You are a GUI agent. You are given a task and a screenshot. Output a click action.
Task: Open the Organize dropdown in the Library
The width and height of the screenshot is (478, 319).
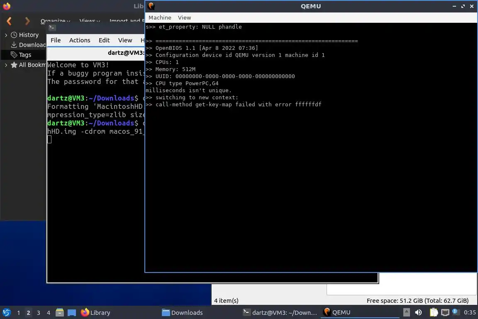tap(55, 21)
